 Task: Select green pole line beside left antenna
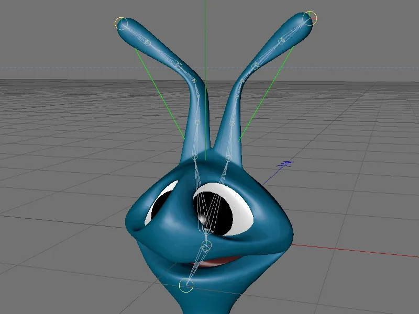pos(160,94)
